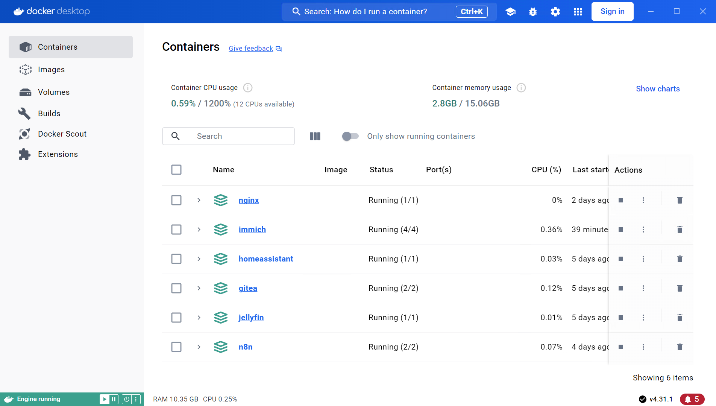Image resolution: width=716 pixels, height=406 pixels.
Task: Toggle Only show running containers switch
Action: 350,136
